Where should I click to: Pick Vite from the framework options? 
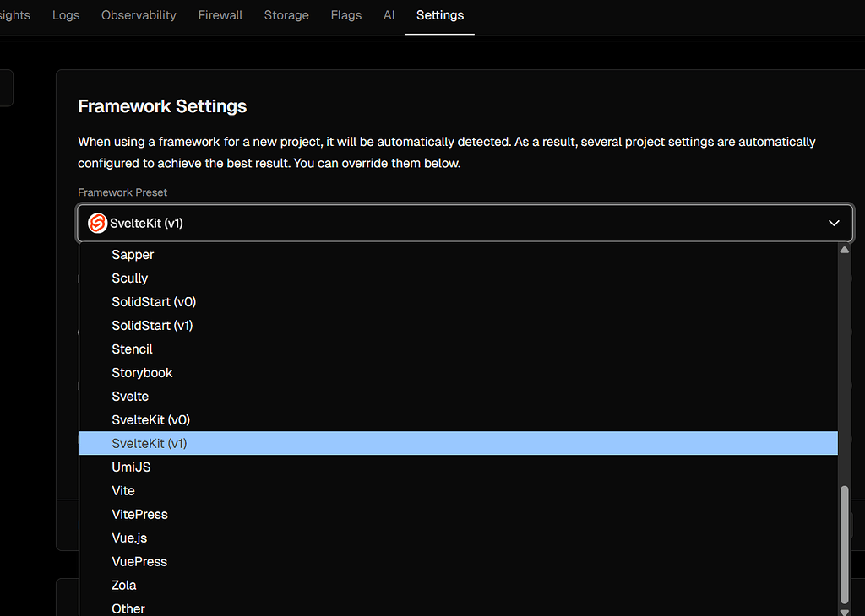(122, 490)
